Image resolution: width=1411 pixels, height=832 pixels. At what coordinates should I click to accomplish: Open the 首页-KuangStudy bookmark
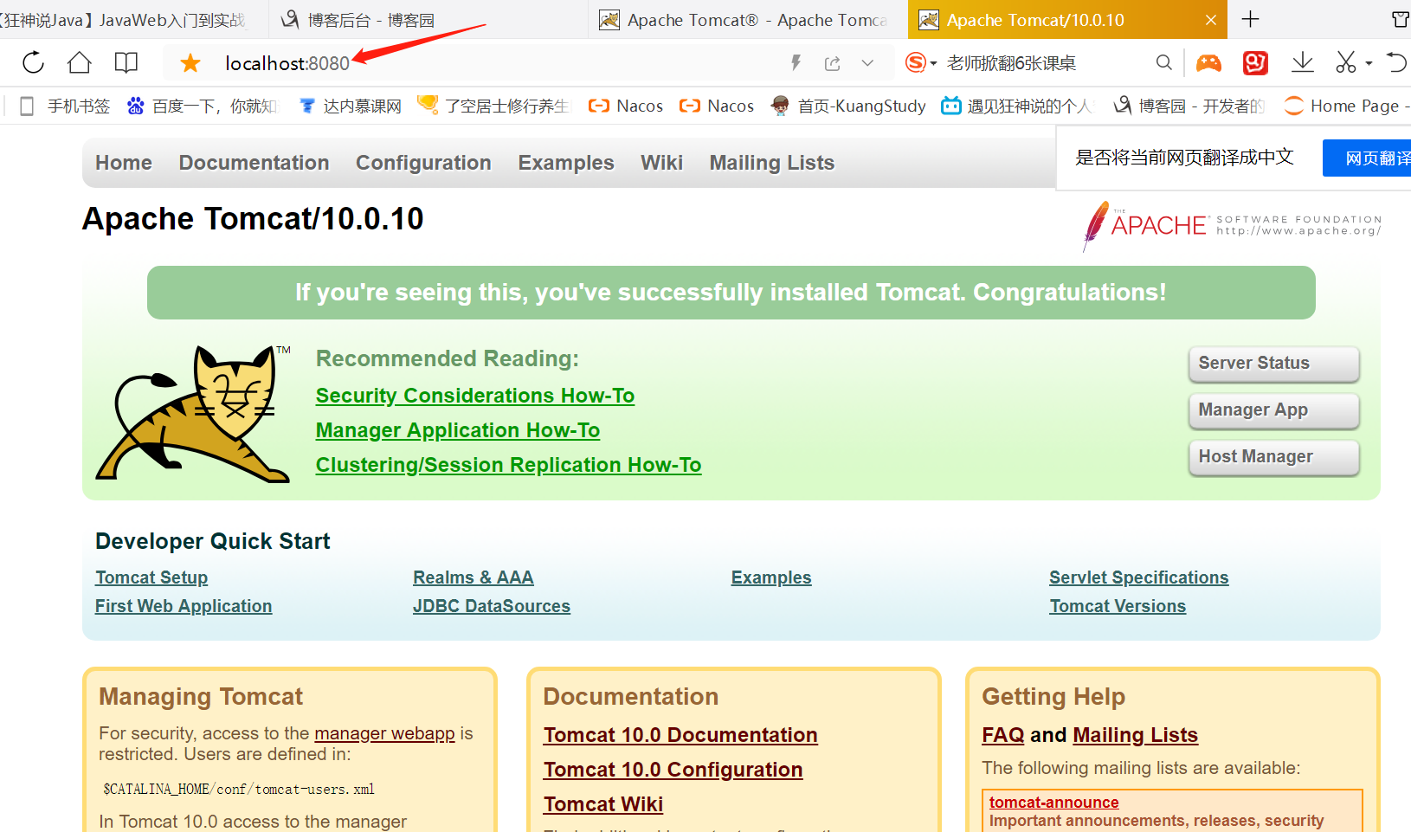tap(847, 106)
